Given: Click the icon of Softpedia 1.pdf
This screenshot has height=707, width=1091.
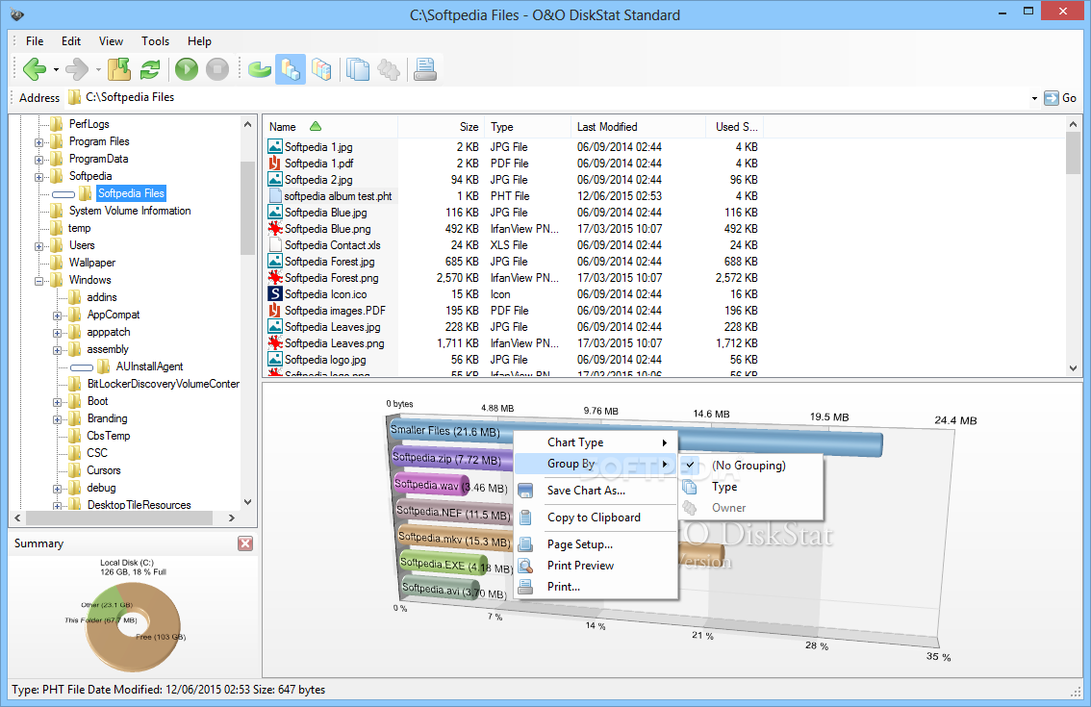Looking at the screenshot, I should click(275, 163).
